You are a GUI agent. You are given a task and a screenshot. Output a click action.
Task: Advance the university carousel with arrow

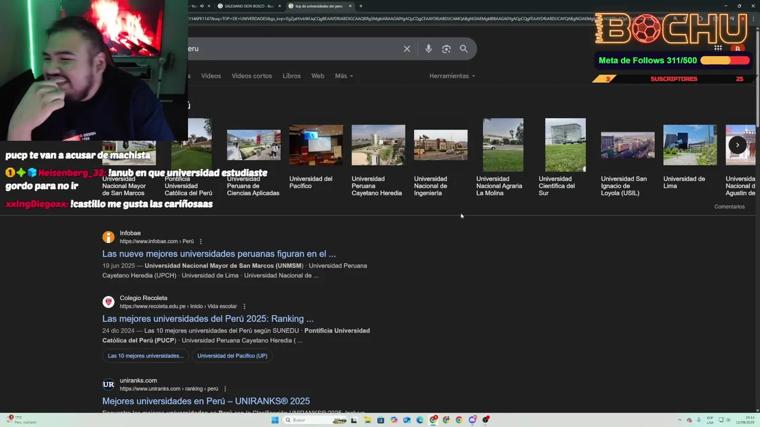tap(737, 145)
